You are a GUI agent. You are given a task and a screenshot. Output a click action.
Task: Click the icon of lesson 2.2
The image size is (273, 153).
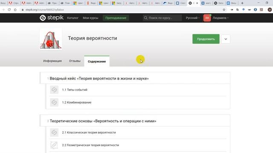pos(54,145)
